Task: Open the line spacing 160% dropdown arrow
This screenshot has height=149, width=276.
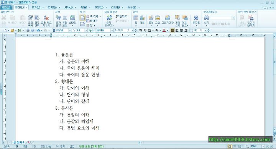Action: [205, 30]
